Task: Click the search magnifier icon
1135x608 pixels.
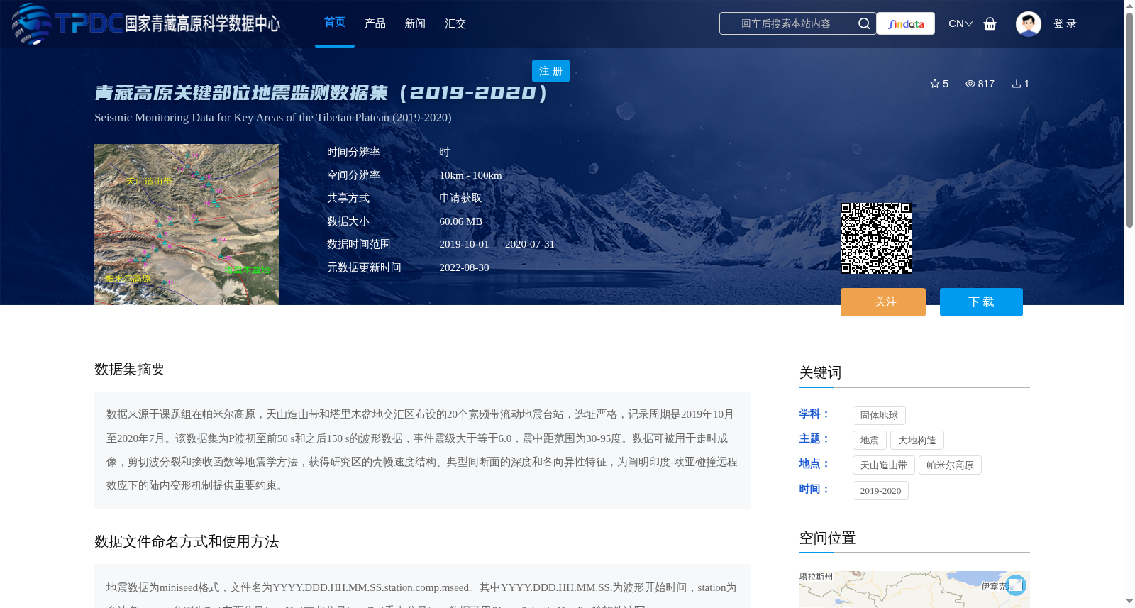Action: [x=864, y=23]
